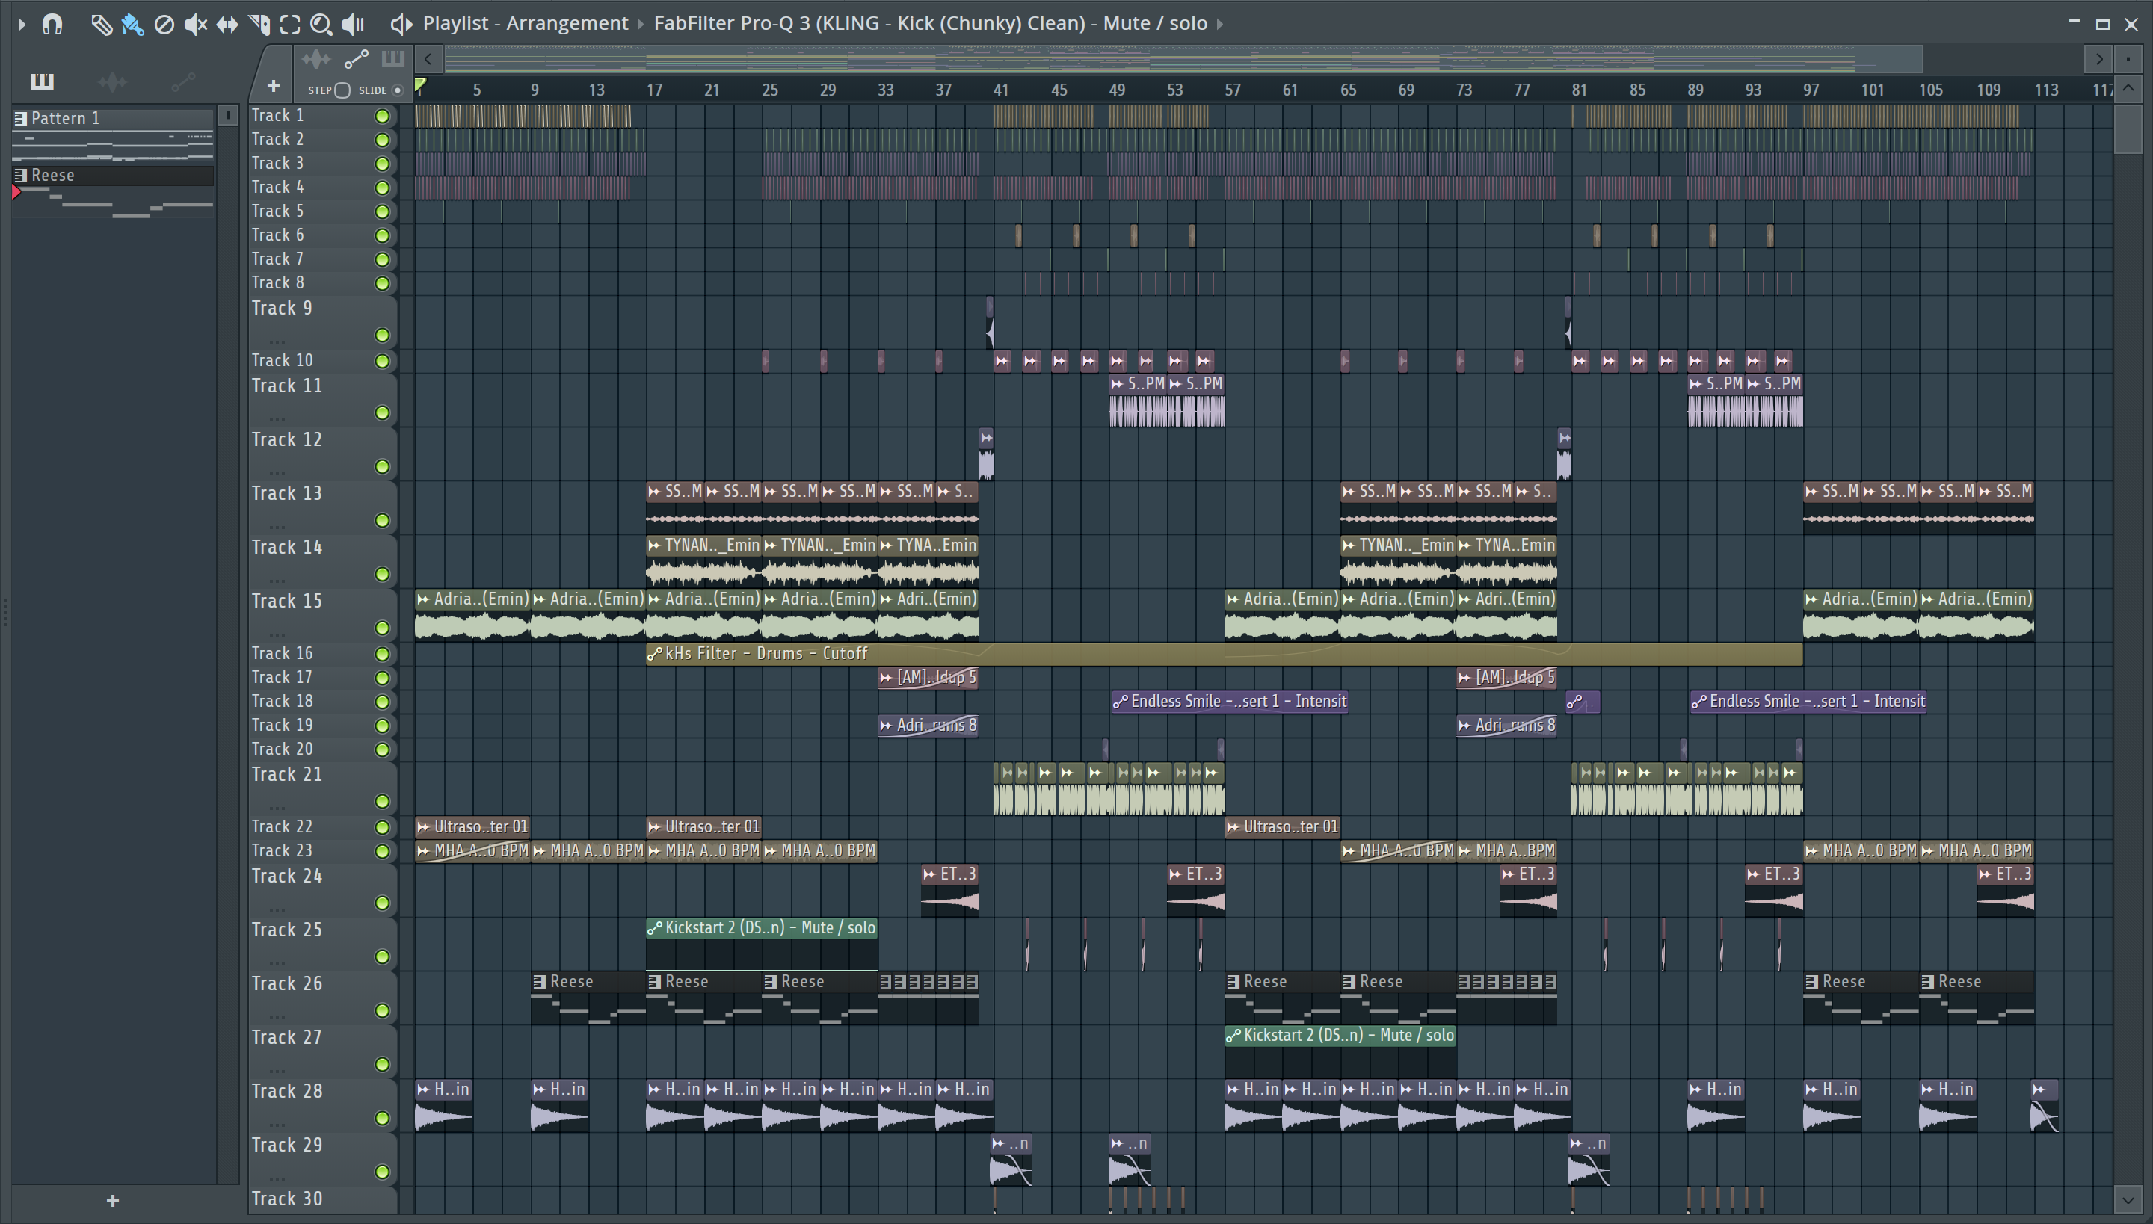Open the playlist menu arrow

(22, 25)
